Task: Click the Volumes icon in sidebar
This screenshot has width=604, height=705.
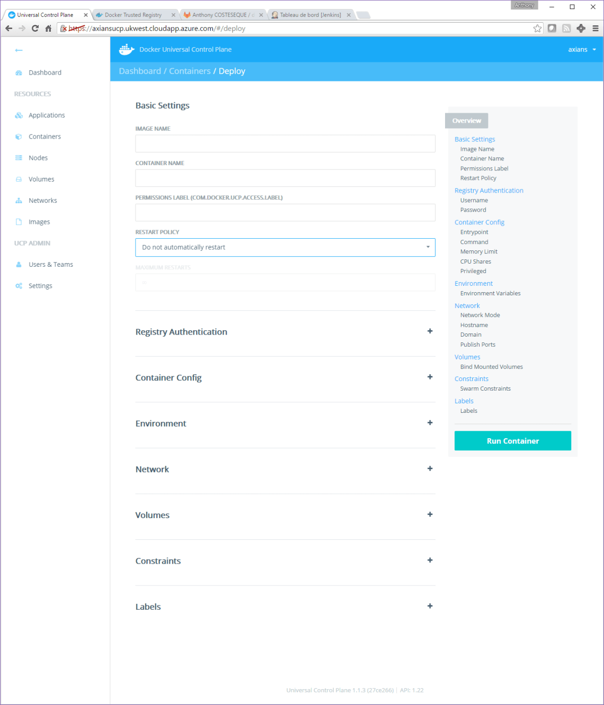Action: (19, 179)
